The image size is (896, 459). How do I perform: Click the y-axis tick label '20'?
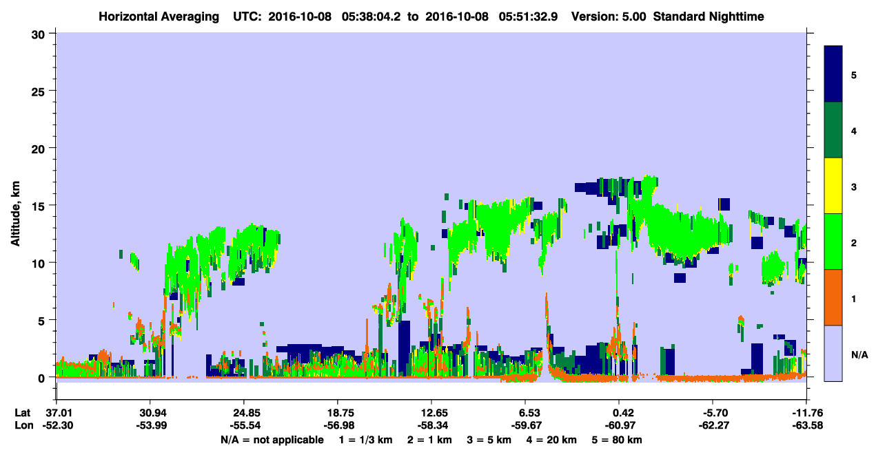click(x=40, y=148)
